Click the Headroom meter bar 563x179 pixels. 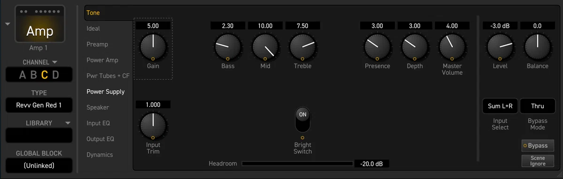point(297,164)
